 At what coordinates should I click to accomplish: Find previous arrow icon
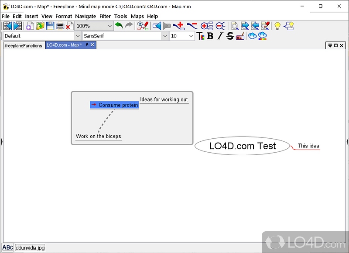[255, 26]
